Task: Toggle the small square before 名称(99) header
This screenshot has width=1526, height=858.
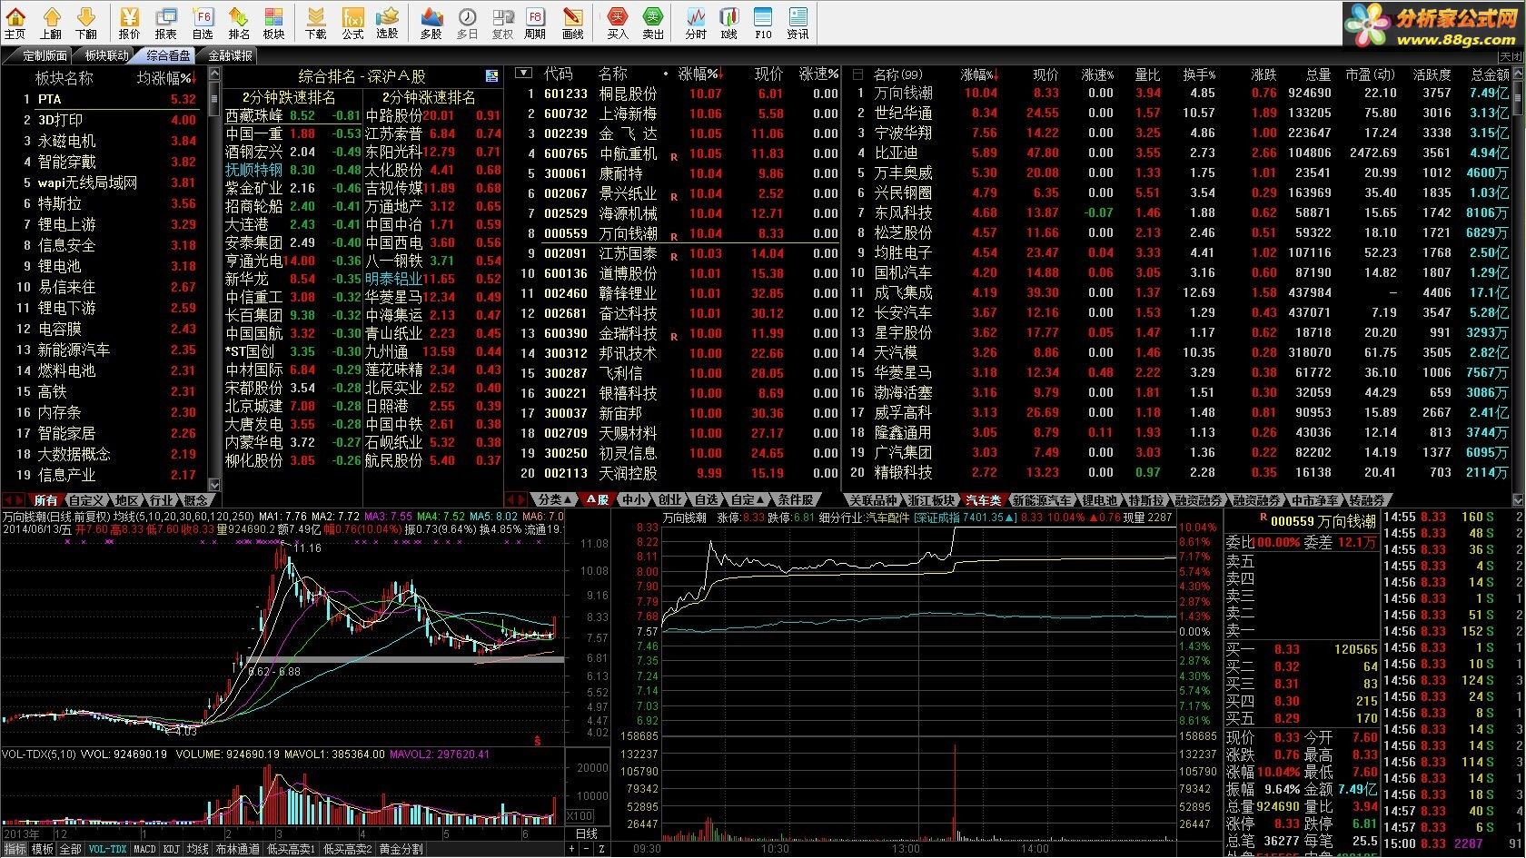Action: pos(856,74)
